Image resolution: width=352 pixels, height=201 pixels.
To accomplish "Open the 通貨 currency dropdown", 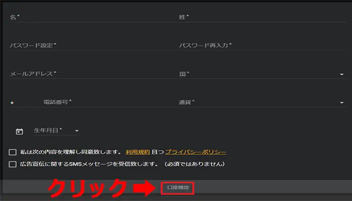I will coord(262,103).
